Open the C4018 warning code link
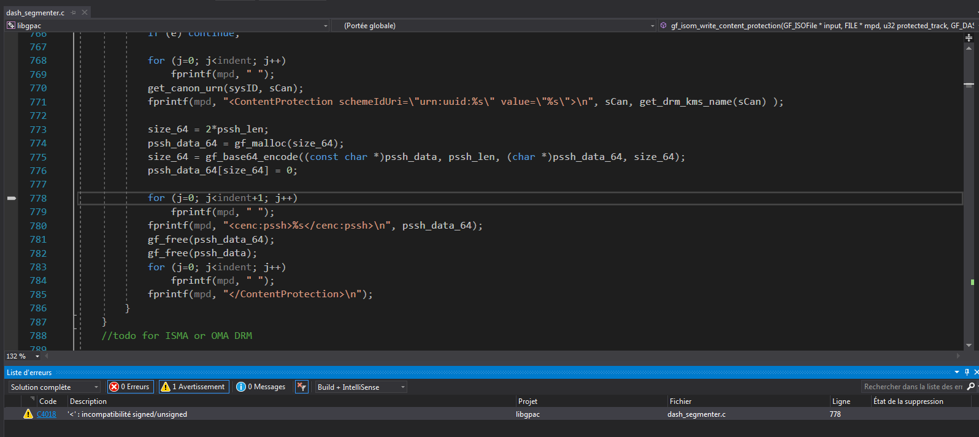979x437 pixels. 47,414
